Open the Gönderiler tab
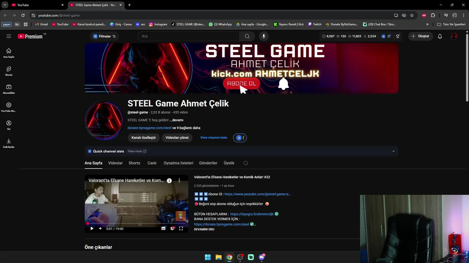The height and width of the screenshot is (263, 469). pyautogui.click(x=208, y=163)
